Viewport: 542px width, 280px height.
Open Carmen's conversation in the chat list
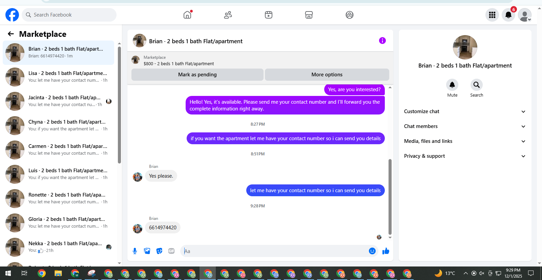point(58,150)
